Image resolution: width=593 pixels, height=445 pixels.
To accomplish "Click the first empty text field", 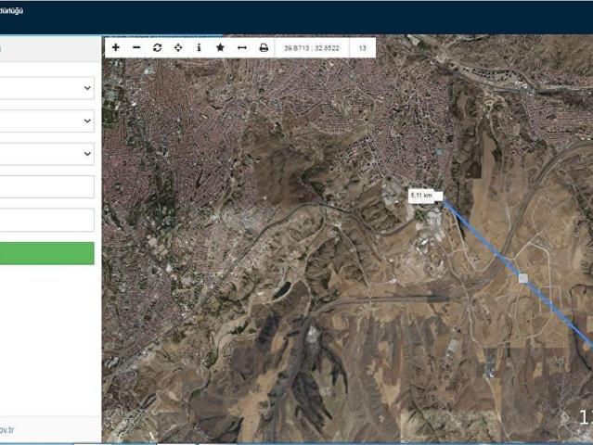I will click(46, 187).
